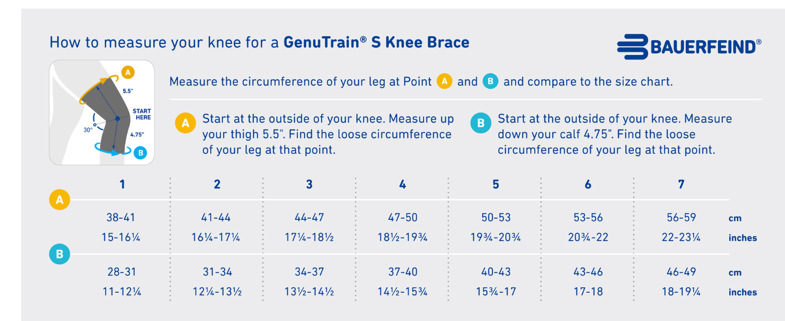Viewport: 785px width, 321px height.
Task: Select size 4 column header
Action: (x=402, y=185)
